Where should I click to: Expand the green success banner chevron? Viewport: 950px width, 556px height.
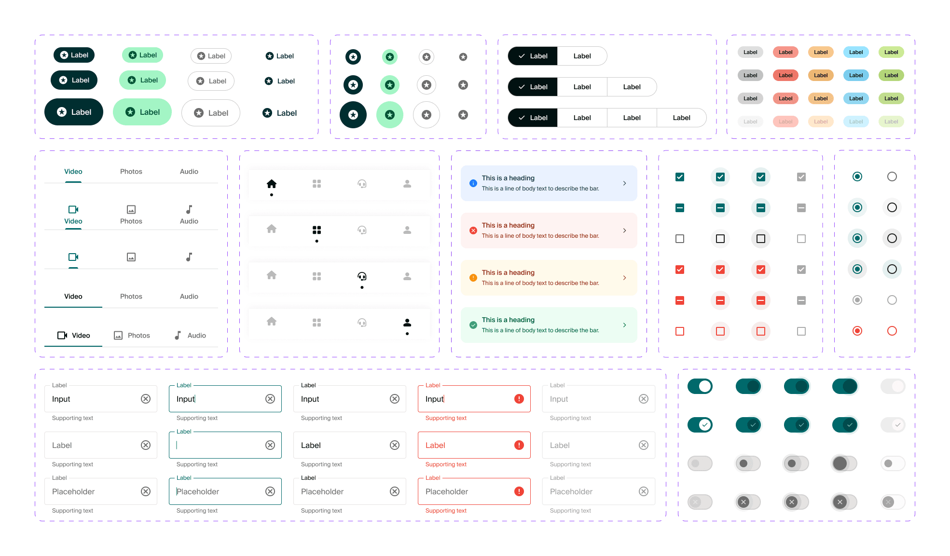pos(624,325)
